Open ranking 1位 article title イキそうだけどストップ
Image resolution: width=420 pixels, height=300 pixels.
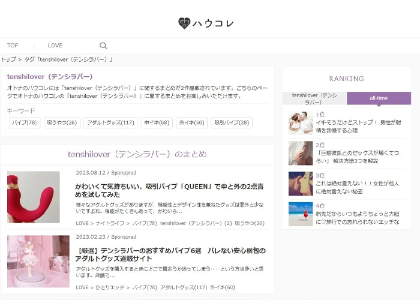[358, 127]
